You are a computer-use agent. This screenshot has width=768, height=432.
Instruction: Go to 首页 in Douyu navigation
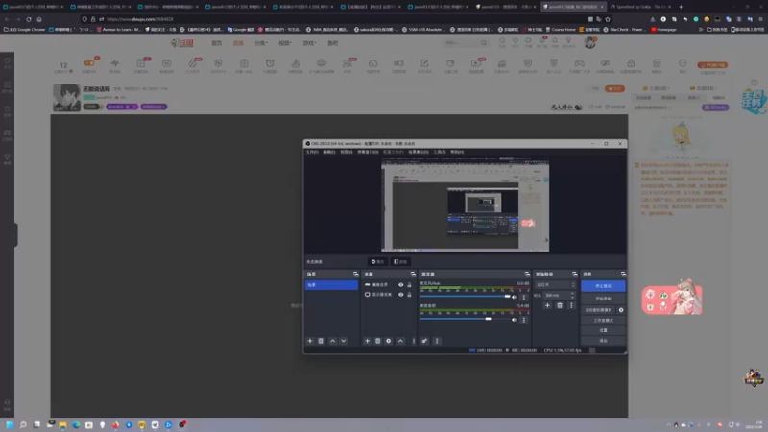[x=217, y=43]
